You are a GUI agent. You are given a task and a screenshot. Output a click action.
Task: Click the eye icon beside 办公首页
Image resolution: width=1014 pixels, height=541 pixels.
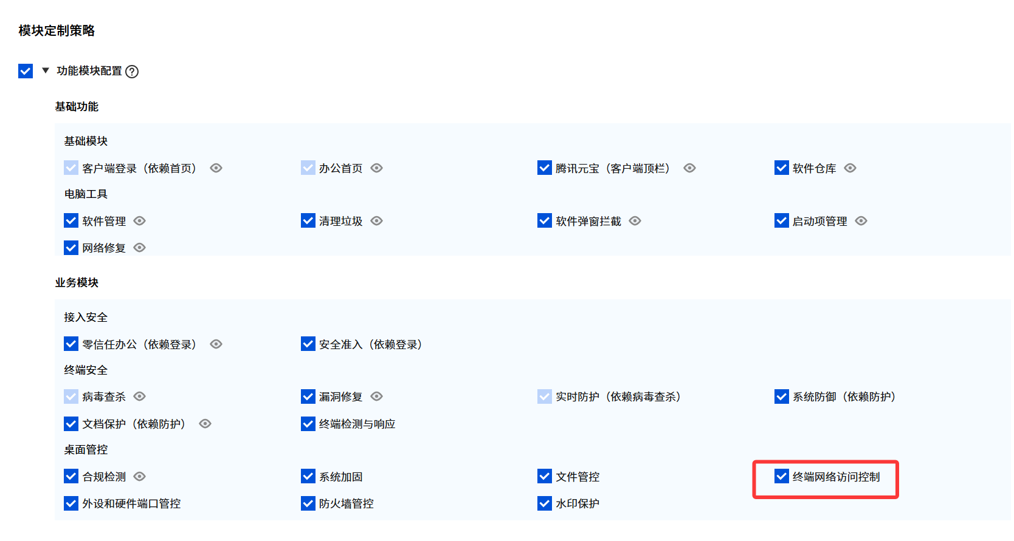[377, 168]
